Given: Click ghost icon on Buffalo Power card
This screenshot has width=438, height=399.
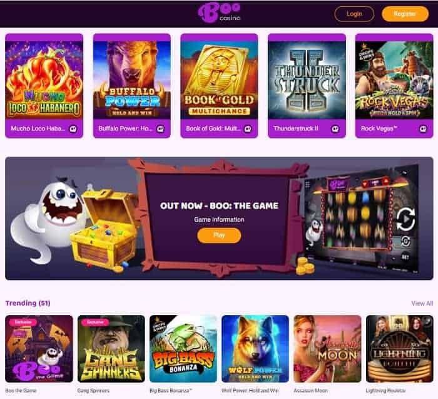Looking at the screenshot, I should pos(161,128).
